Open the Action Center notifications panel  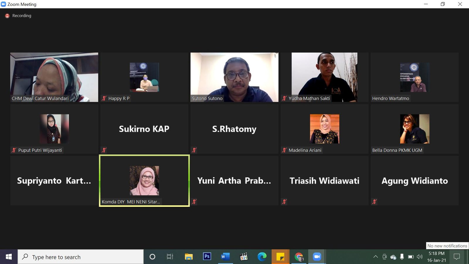[x=457, y=257]
